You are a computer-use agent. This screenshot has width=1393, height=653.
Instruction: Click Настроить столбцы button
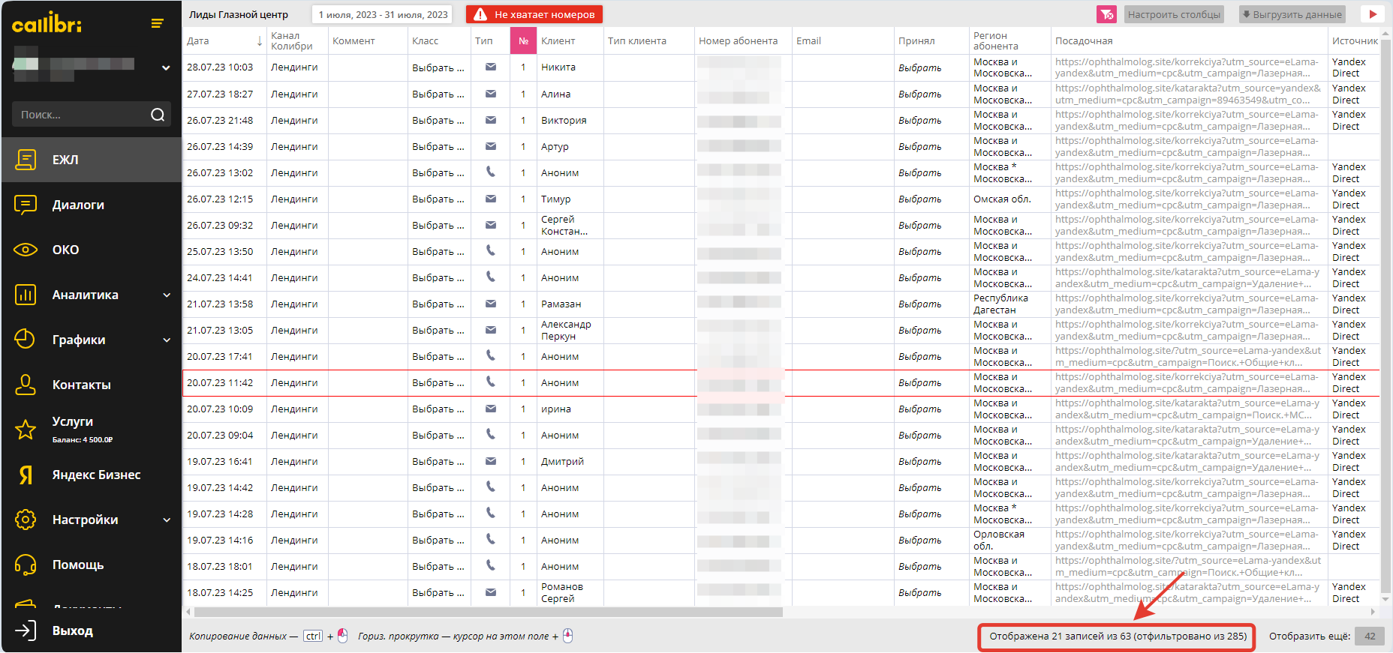pos(1174,14)
